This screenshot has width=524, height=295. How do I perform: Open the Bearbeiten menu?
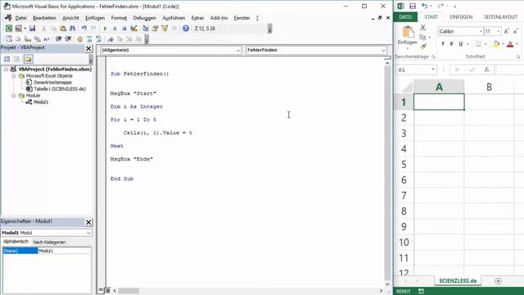point(44,18)
